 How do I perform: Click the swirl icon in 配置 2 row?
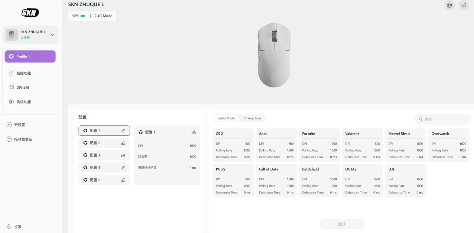[85, 143]
